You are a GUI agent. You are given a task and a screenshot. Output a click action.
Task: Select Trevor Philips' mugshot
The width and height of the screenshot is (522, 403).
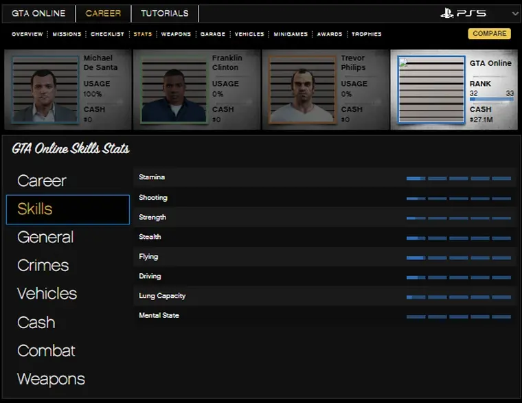(303, 89)
